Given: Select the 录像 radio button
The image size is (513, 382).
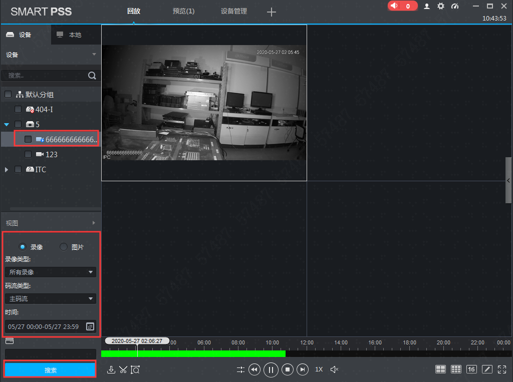Looking at the screenshot, I should (23, 247).
